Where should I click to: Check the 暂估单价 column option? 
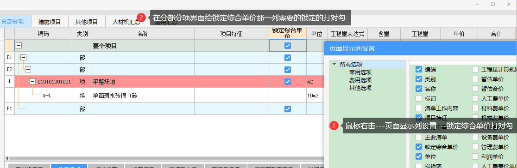475,79
